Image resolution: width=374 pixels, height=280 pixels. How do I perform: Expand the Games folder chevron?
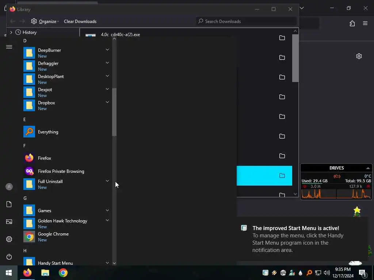[107, 210]
